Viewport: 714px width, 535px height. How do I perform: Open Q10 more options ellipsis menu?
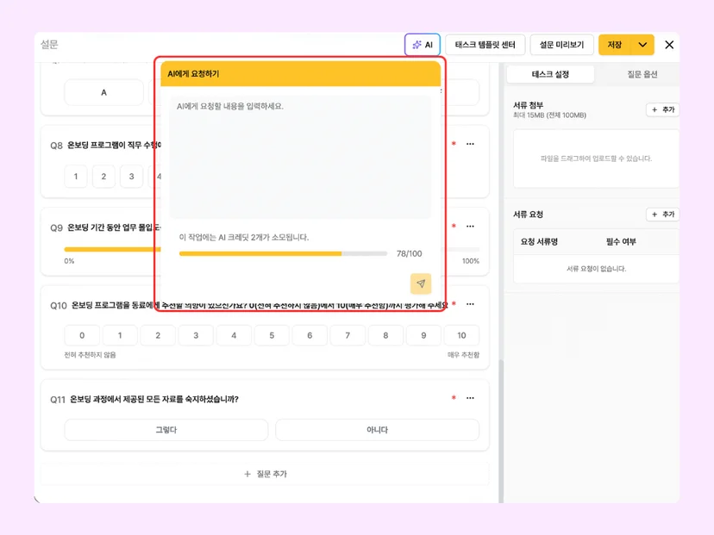[x=470, y=304]
